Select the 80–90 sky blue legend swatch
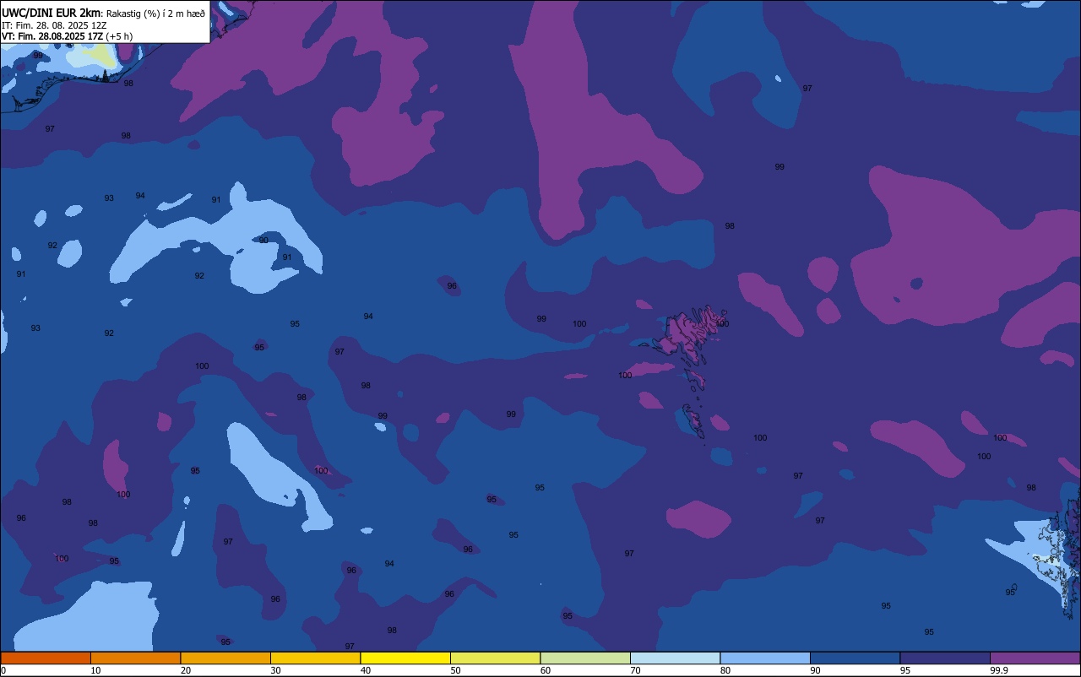 765,658
